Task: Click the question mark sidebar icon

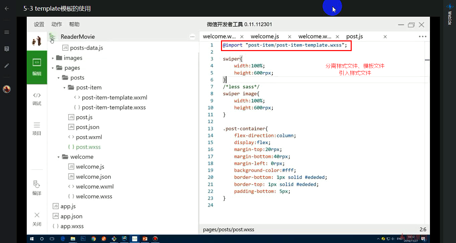Action: point(6,49)
